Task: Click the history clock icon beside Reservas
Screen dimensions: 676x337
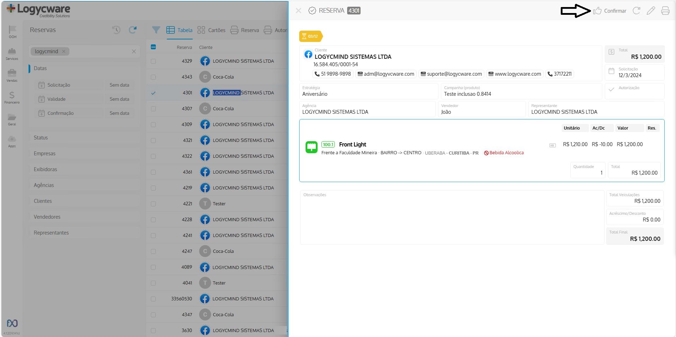Action: [116, 30]
